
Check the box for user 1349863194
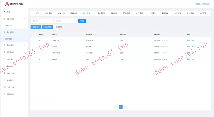(33, 53)
